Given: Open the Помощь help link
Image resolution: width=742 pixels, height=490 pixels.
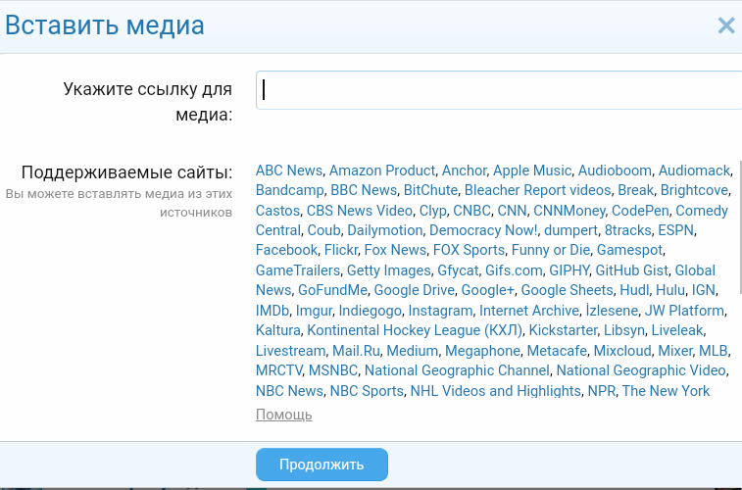Looking at the screenshot, I should coord(283,415).
